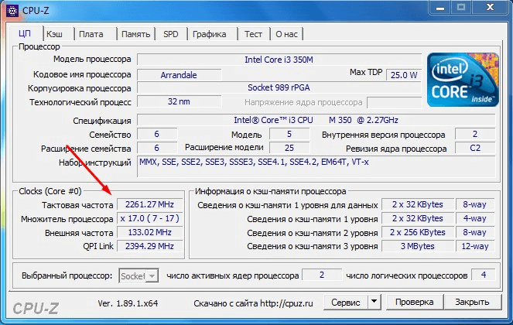This screenshot has height=325, width=513.
Task: Click the instruction set list MMX, SSE
Action: (x=316, y=166)
